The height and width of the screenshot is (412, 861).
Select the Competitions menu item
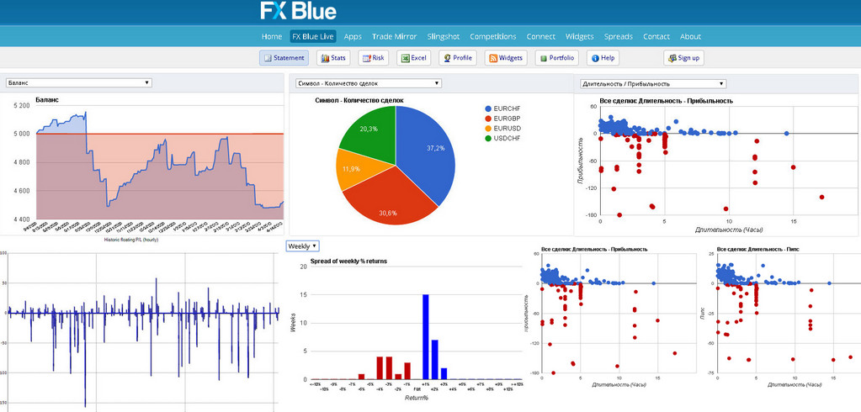tap(493, 37)
